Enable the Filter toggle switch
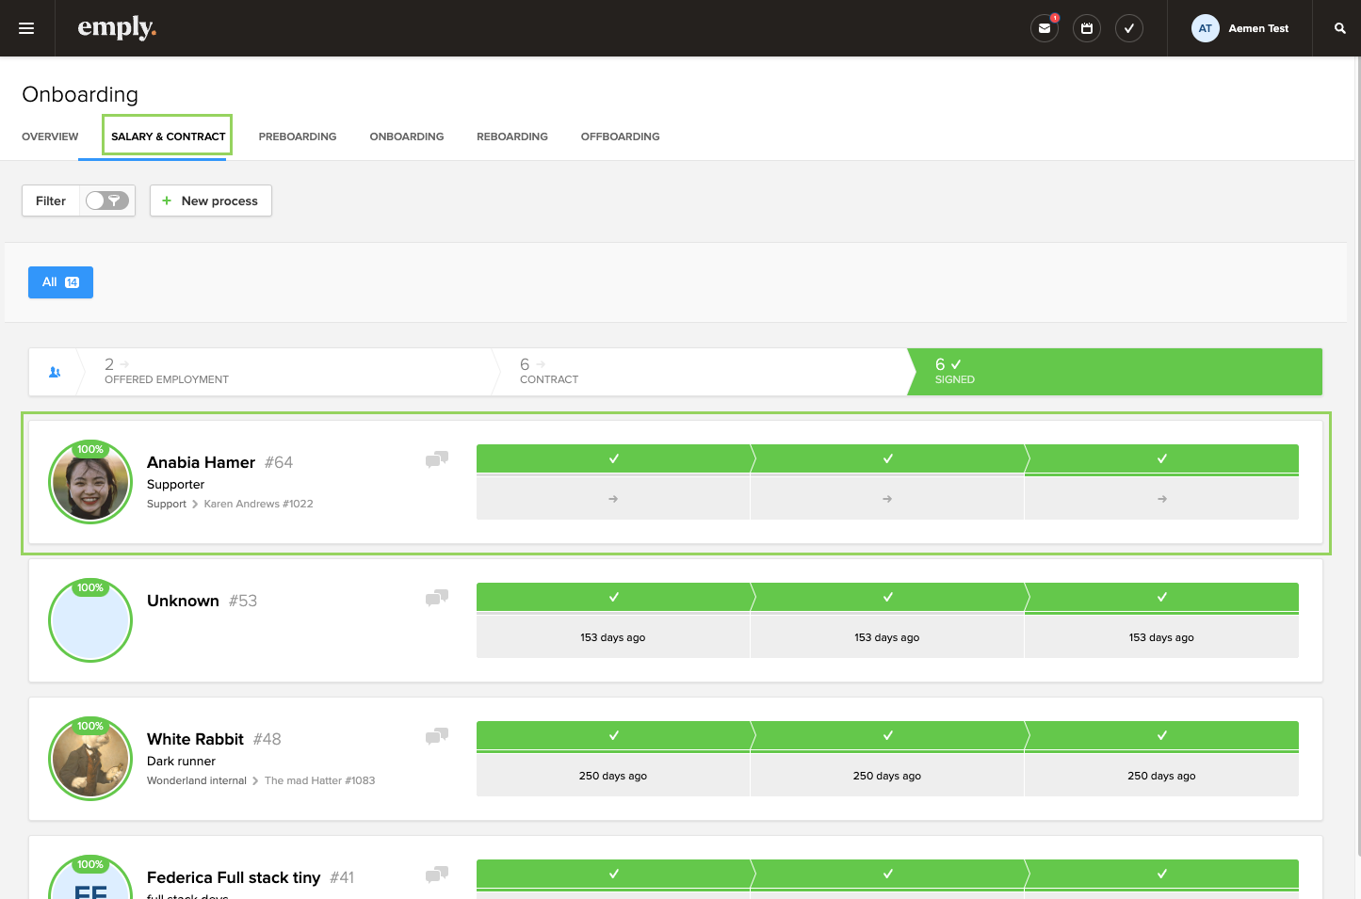Image resolution: width=1361 pixels, height=899 pixels. [x=106, y=201]
